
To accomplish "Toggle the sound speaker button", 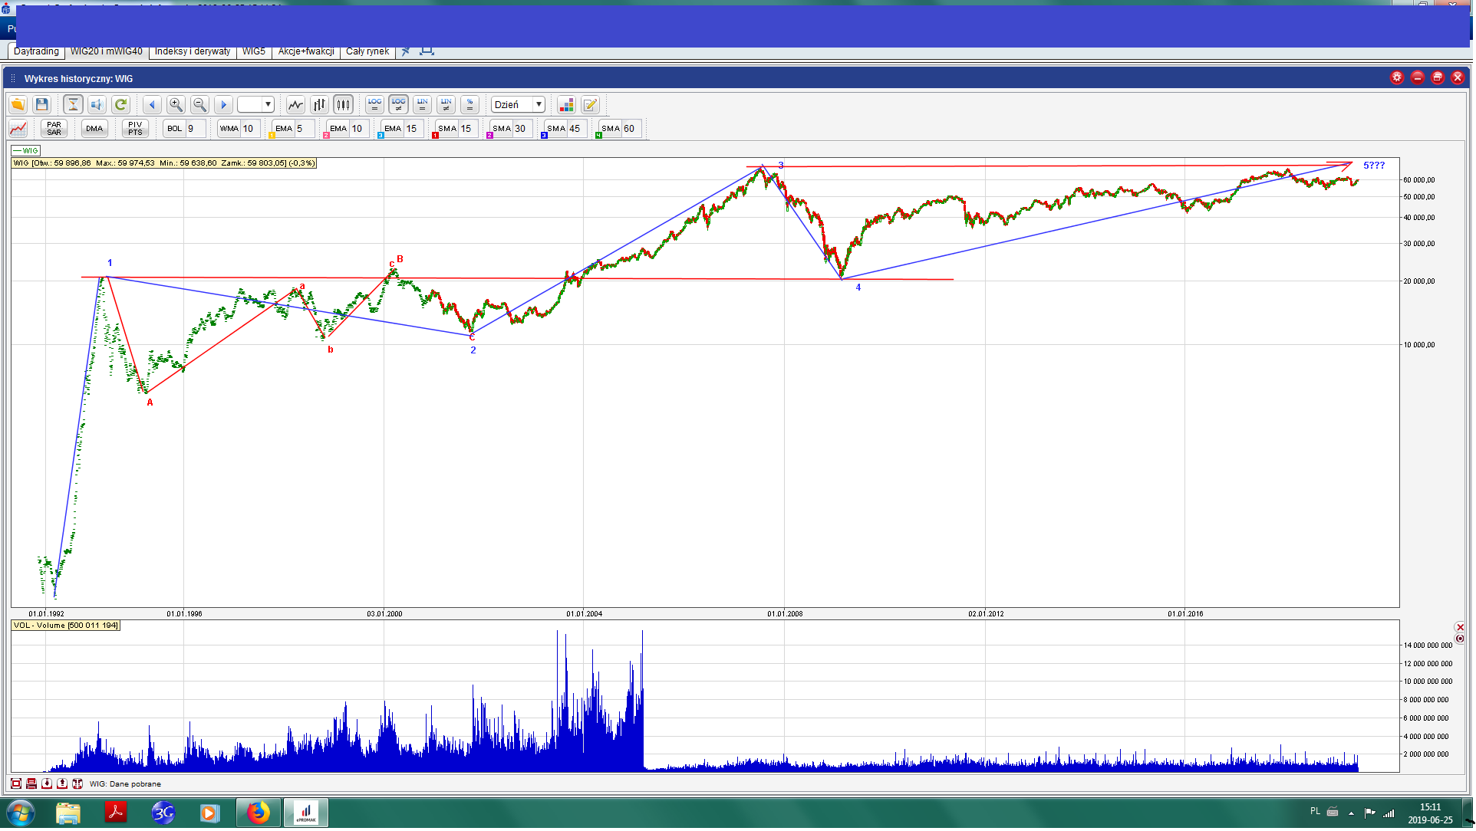I will (97, 105).
